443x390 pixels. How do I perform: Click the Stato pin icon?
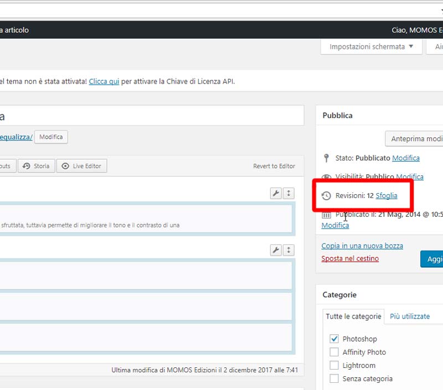coord(326,158)
